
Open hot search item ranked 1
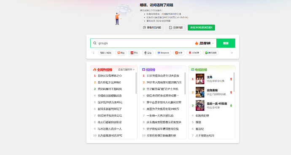[x=110, y=76]
